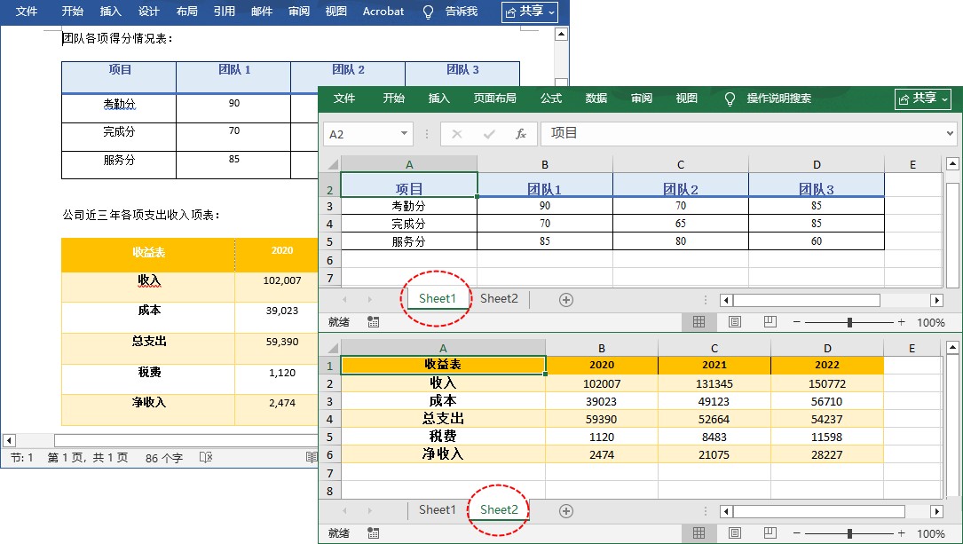Image resolution: width=963 pixels, height=544 pixels.
Task: Switch to Normal view in 收益表 Excel window
Action: pyautogui.click(x=699, y=533)
